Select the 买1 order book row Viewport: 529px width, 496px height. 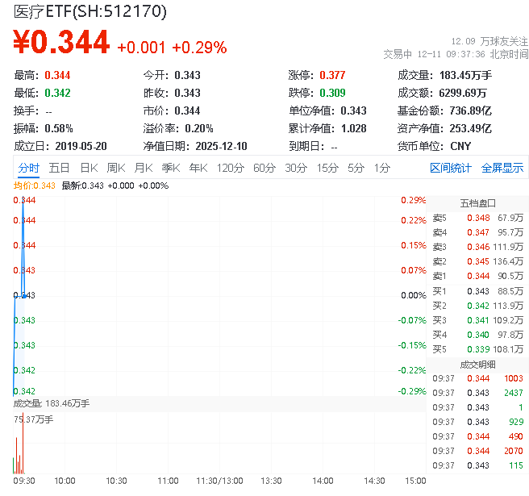click(477, 291)
